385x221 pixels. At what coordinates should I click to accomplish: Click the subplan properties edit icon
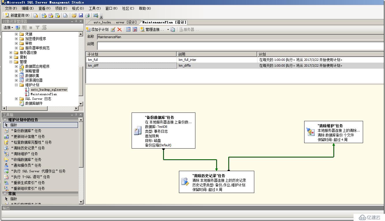click(x=113, y=29)
